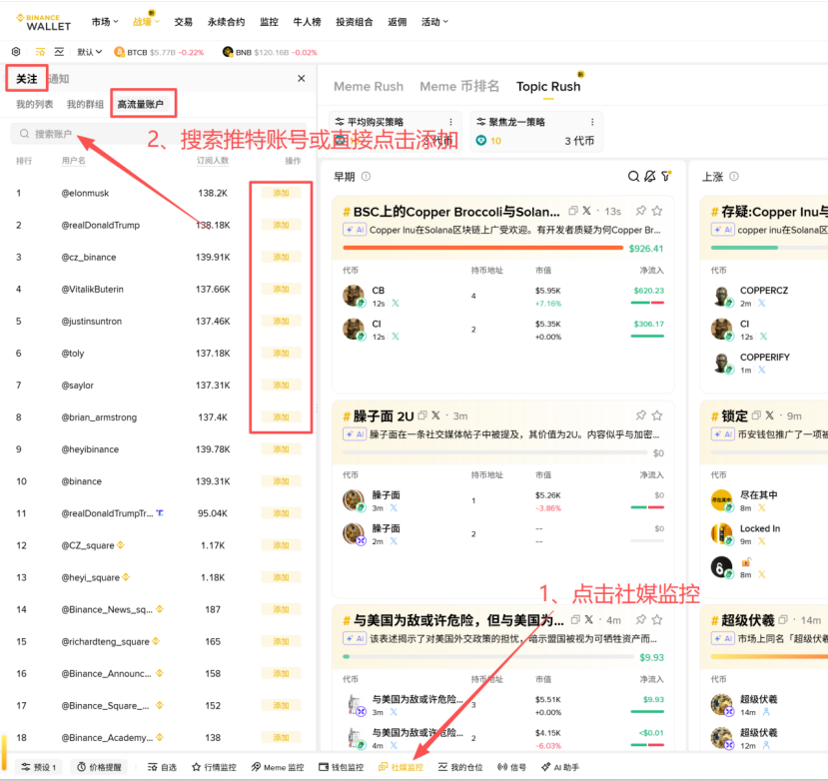Open 投资组合 page

click(x=355, y=22)
